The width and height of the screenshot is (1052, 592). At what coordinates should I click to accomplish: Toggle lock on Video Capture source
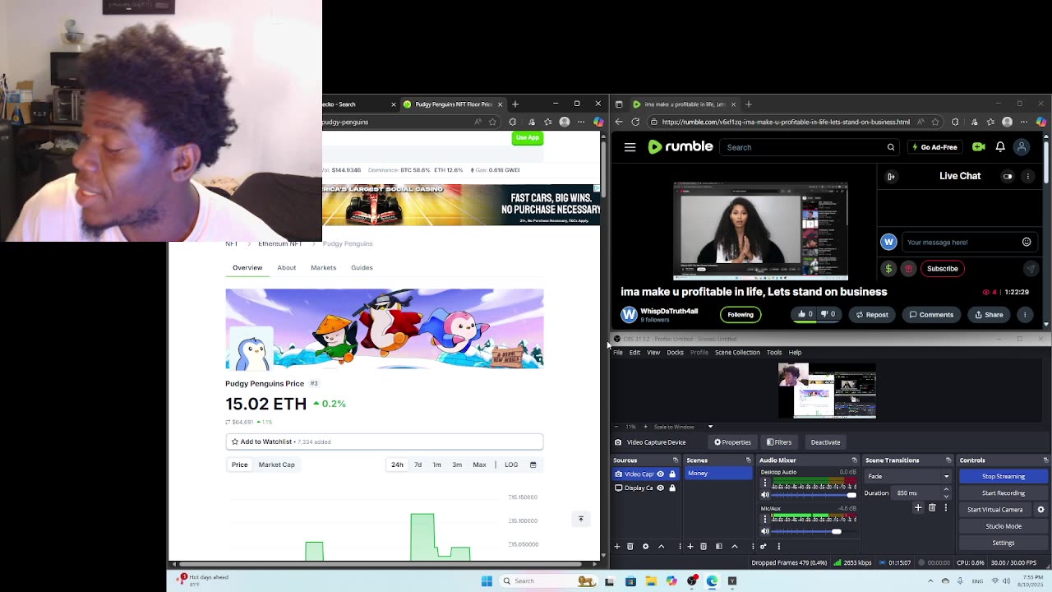click(672, 474)
